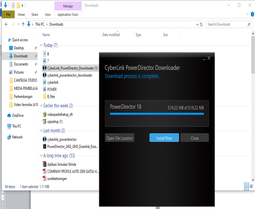Click the blue Downloads quick access toolbar icon

click(x=5, y=5)
